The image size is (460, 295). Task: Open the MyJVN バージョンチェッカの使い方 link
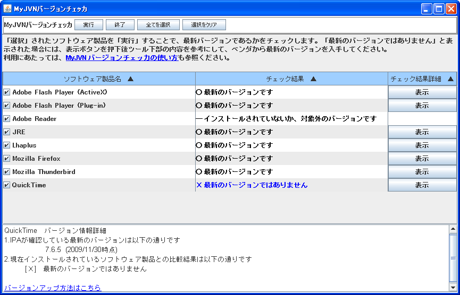tap(122, 58)
